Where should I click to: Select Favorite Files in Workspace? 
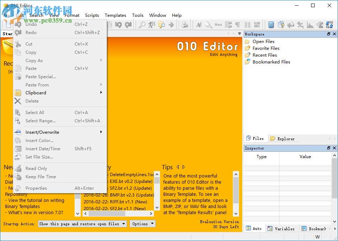click(266, 48)
